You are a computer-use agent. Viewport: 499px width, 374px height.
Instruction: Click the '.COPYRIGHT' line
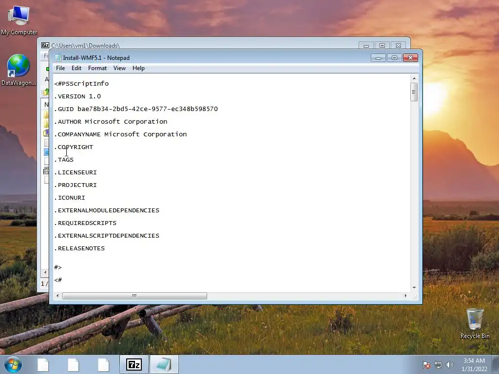coord(74,147)
